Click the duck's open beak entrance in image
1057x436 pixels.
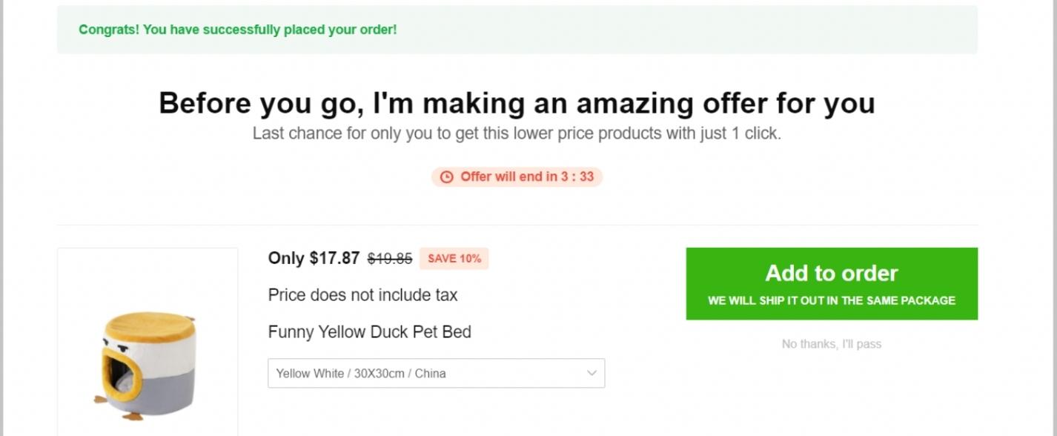click(x=120, y=368)
